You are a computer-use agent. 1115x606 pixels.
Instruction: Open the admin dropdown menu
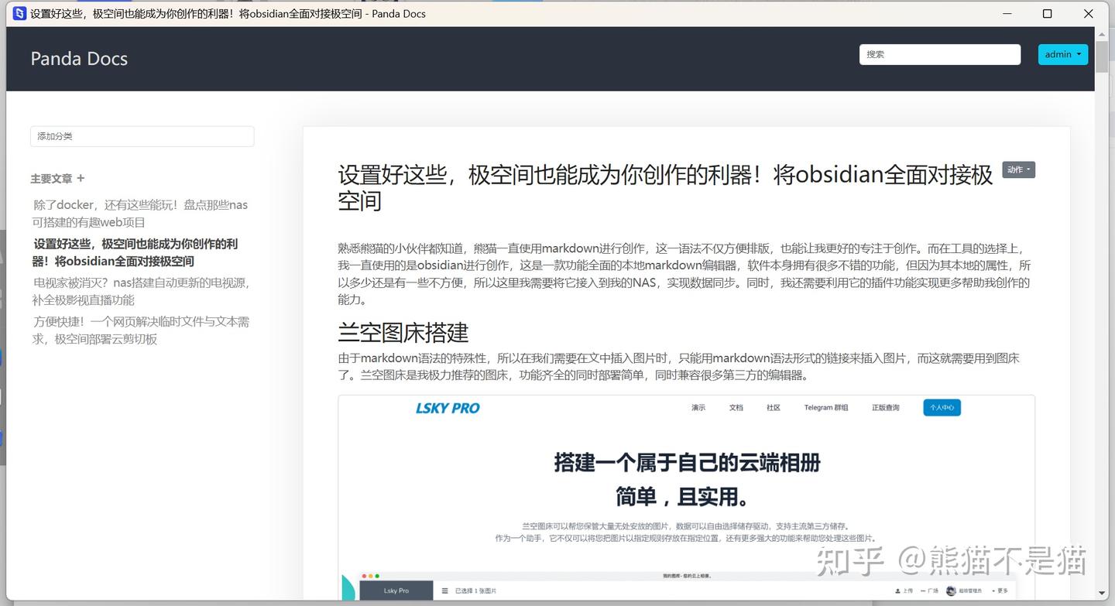pyautogui.click(x=1062, y=54)
